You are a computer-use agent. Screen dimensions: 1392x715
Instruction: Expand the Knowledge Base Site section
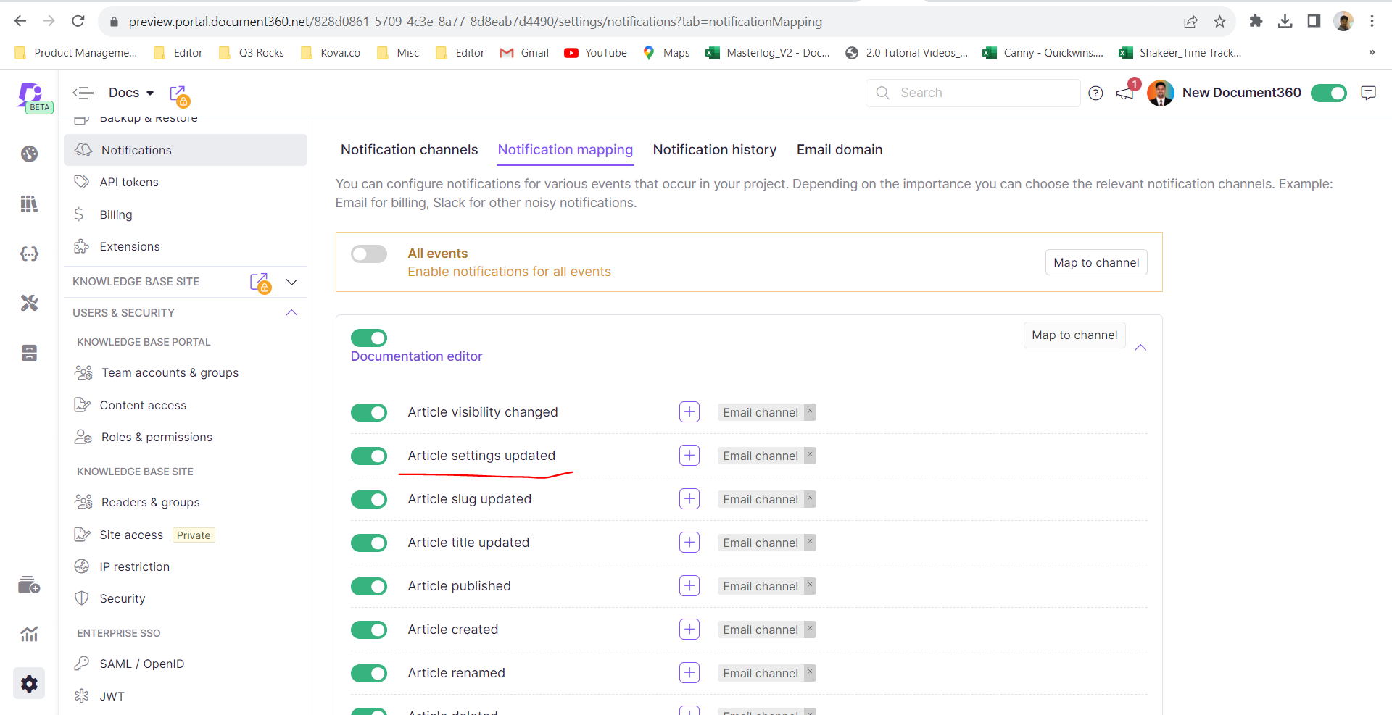coord(291,282)
